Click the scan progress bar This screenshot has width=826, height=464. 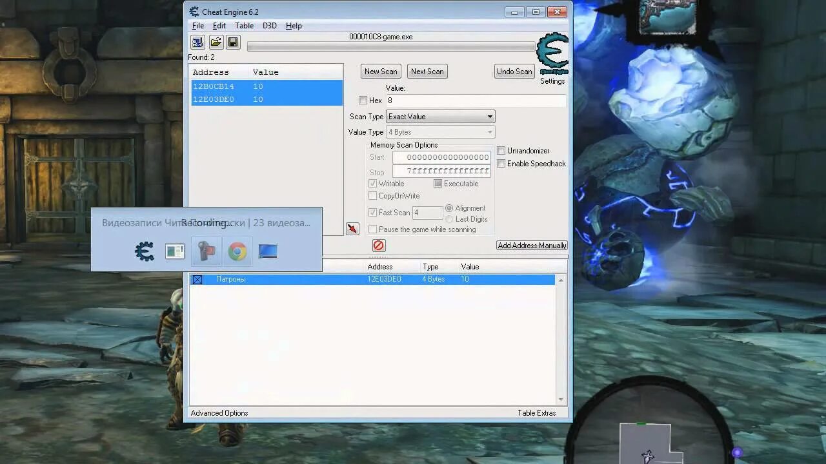391,46
